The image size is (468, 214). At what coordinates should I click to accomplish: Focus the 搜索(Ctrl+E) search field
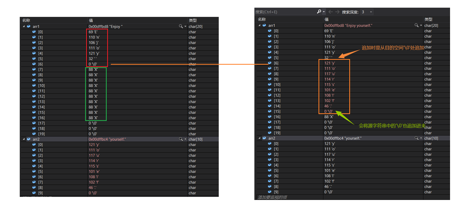pyautogui.click(x=286, y=12)
